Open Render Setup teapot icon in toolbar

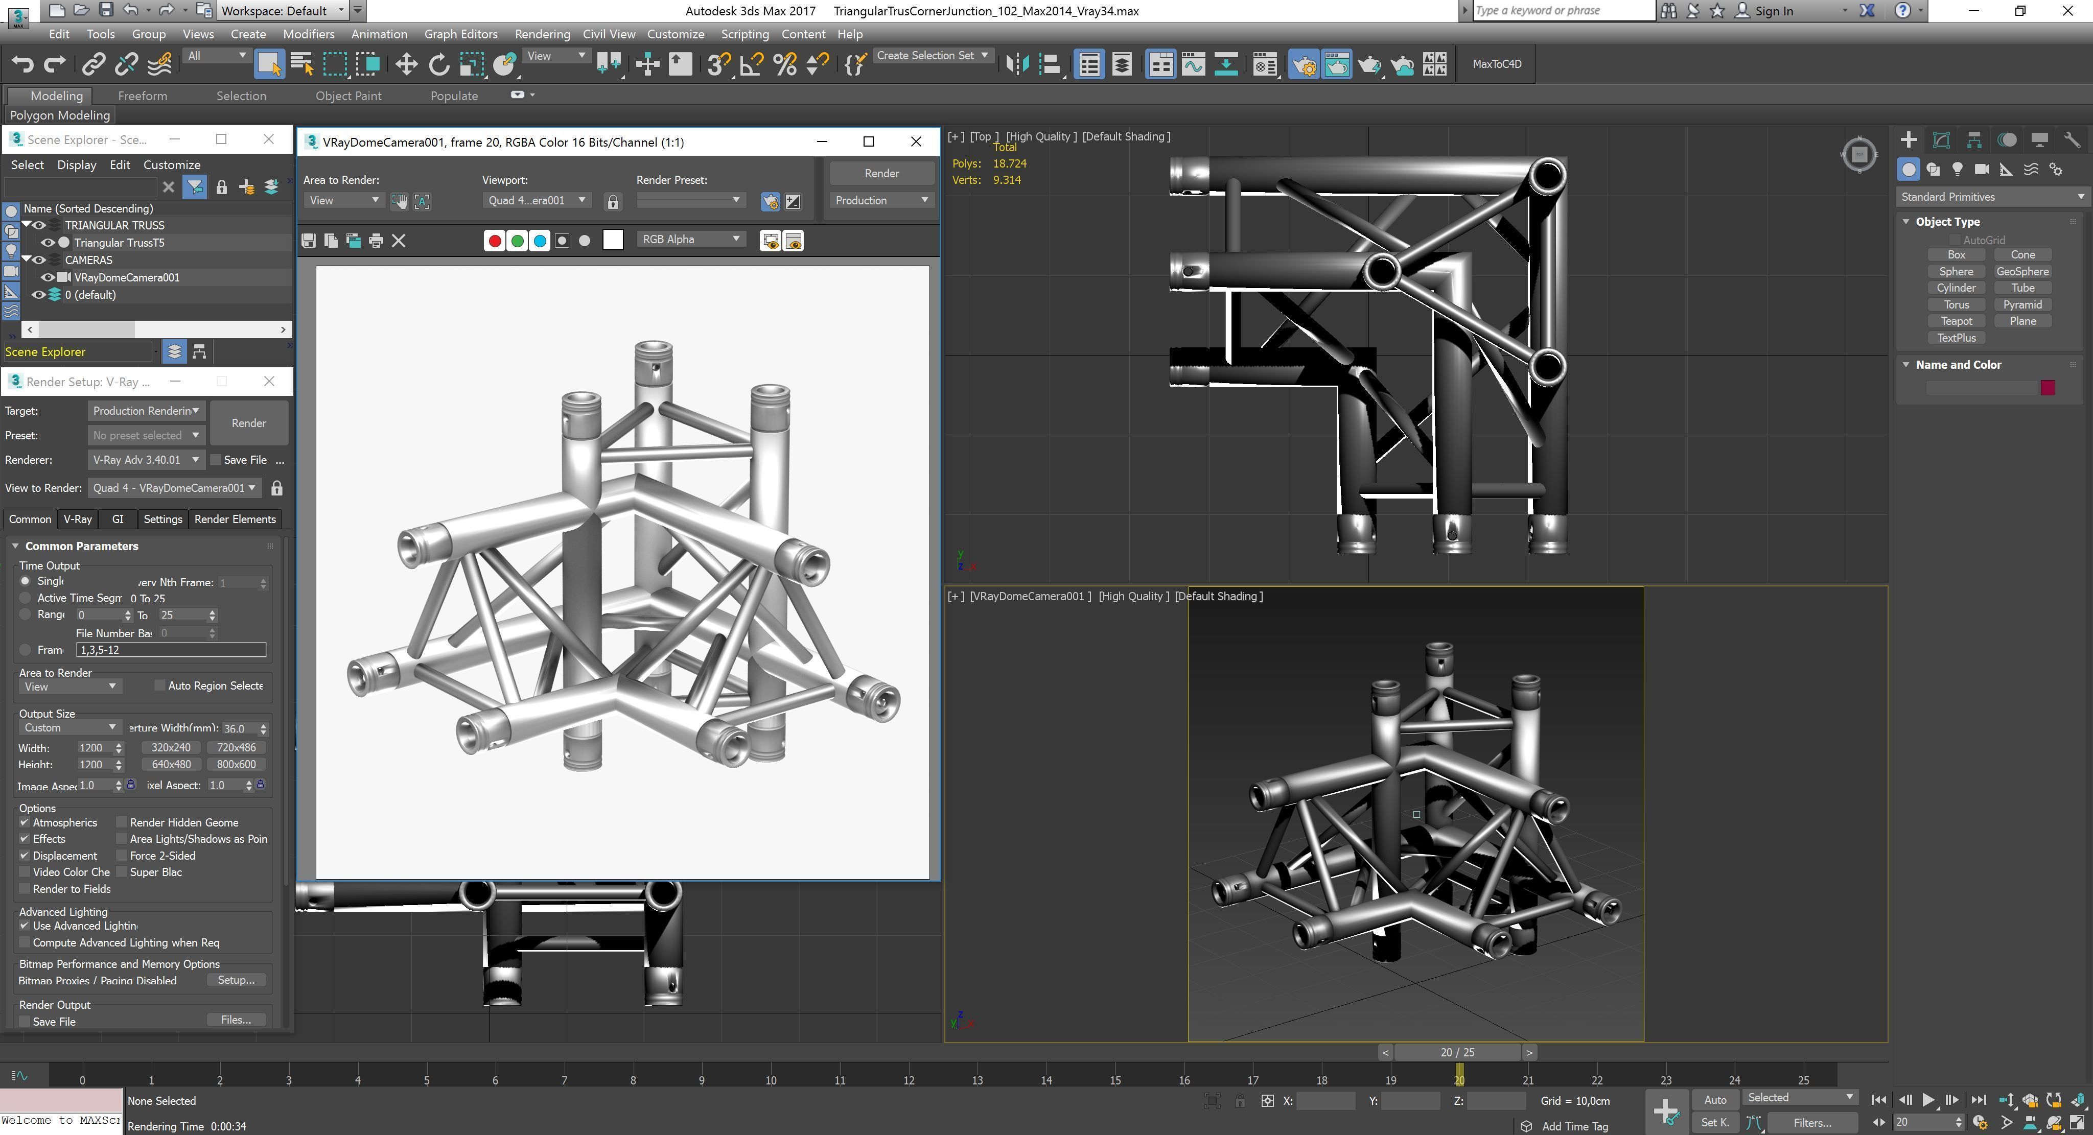point(1303,64)
